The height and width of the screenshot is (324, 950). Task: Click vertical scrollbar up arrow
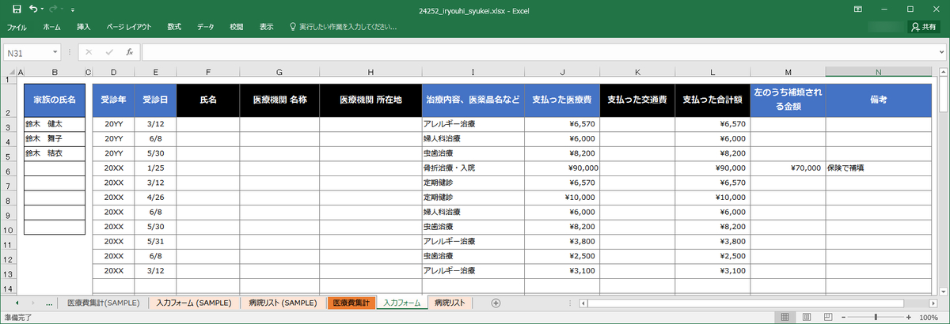941,73
